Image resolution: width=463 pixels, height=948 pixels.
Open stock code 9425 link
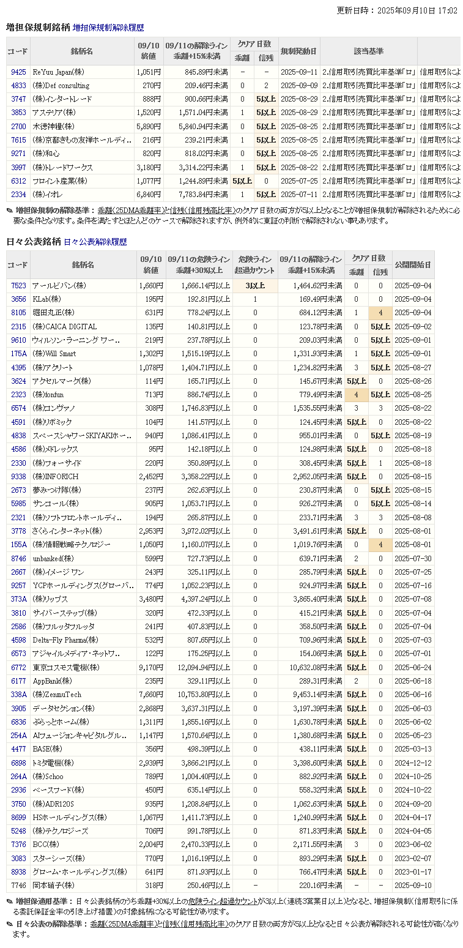pos(18,72)
